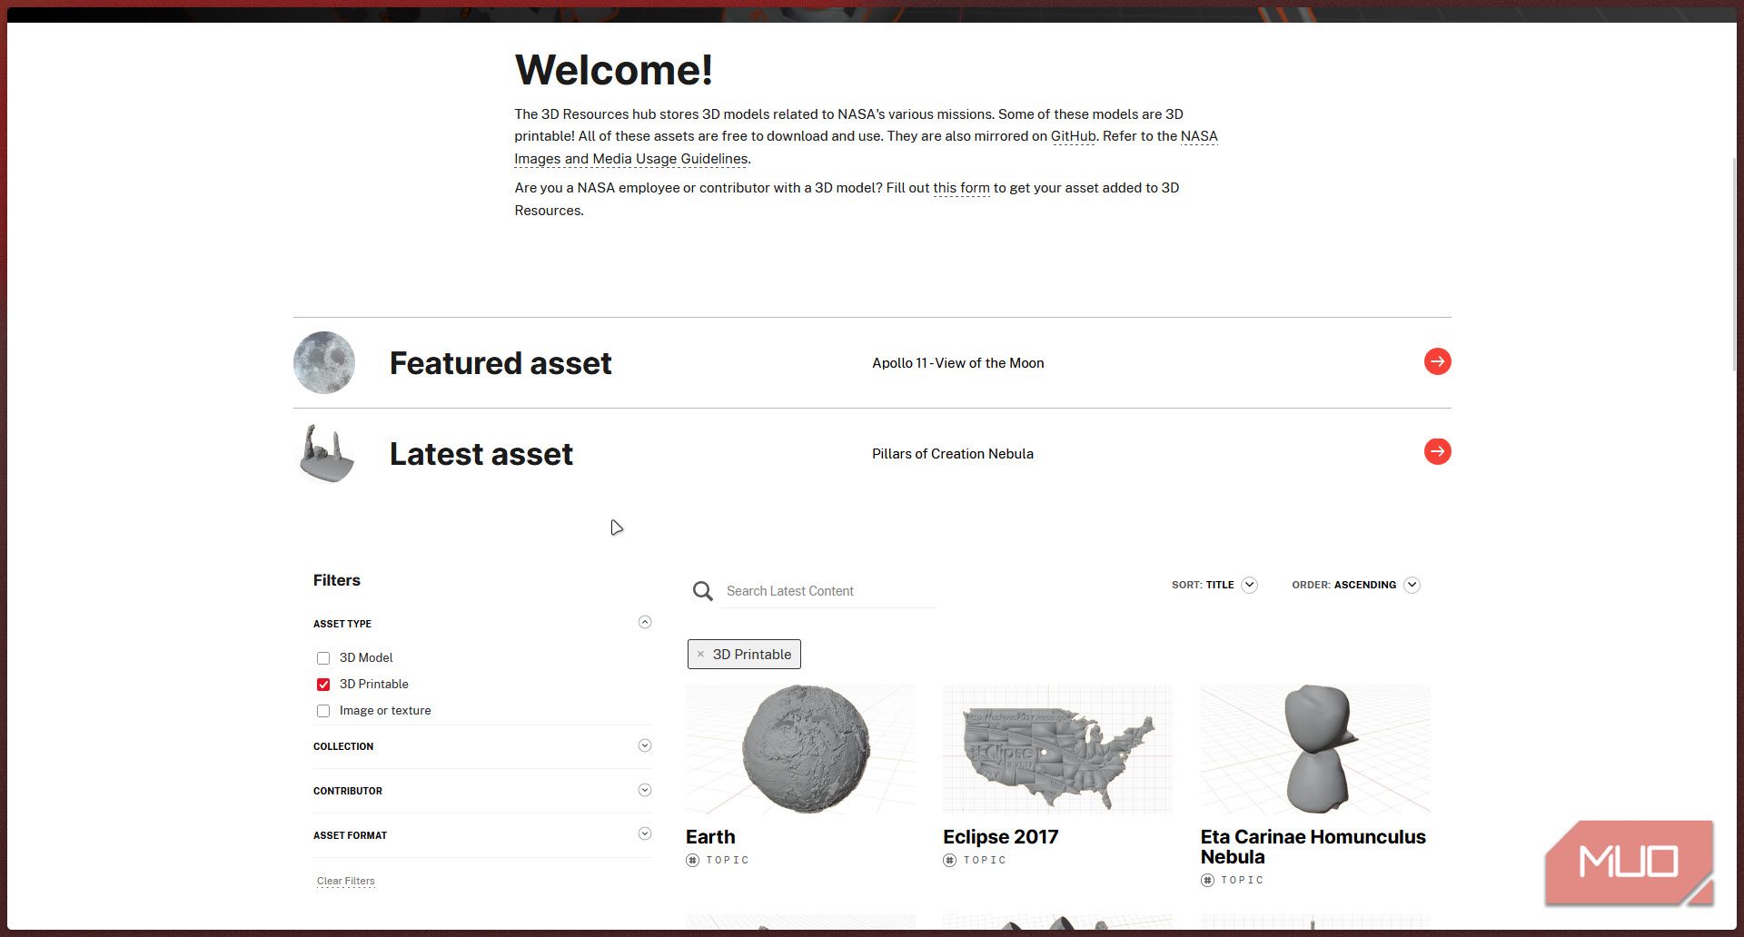This screenshot has width=1744, height=937.
Task: Click the 3D Model label text
Action: (366, 657)
